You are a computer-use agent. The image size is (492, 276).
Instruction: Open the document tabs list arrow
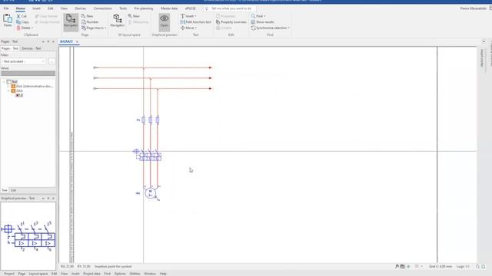(484, 41)
